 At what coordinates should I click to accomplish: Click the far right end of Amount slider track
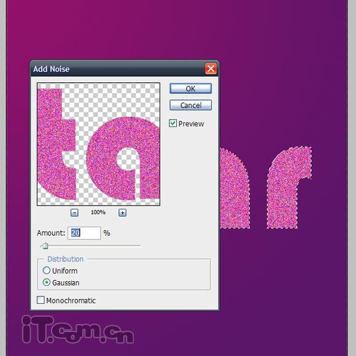click(140, 246)
